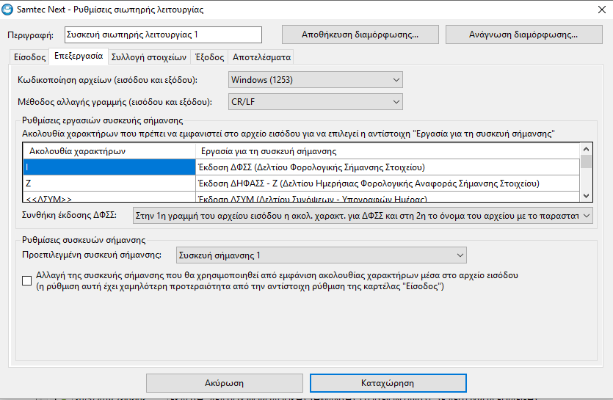
Task: Click the Εργασία για τη συσκευή σήμανσης header
Action: tap(388, 151)
